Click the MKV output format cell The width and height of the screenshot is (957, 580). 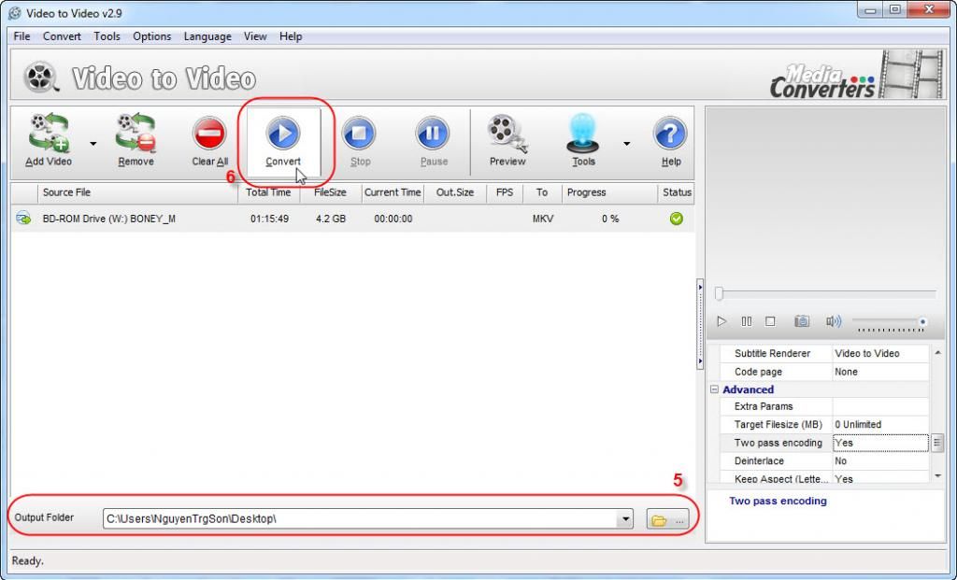(543, 219)
